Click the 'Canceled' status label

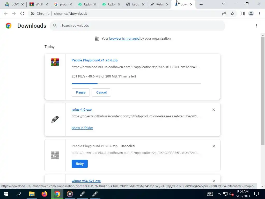point(128,146)
